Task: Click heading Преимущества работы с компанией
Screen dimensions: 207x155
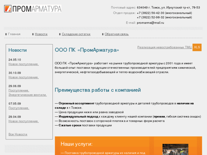Action: [x=98, y=90]
